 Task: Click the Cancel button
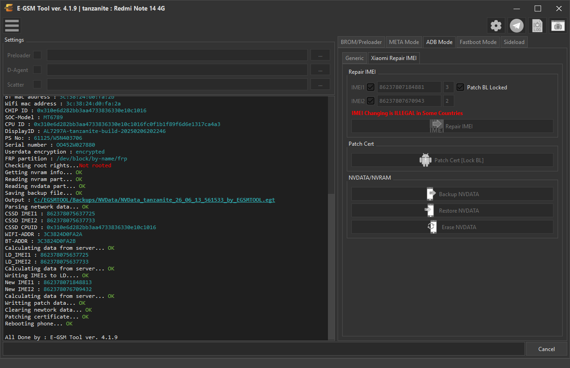click(x=546, y=349)
